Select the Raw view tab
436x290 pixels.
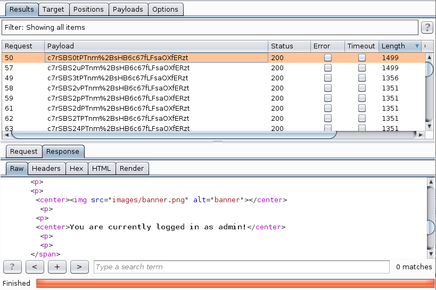point(17,169)
